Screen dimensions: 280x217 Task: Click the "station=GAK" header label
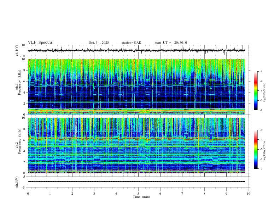click(x=131, y=43)
